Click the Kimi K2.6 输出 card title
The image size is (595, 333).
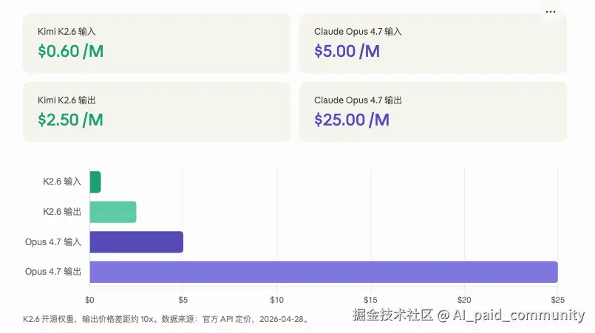coord(67,100)
